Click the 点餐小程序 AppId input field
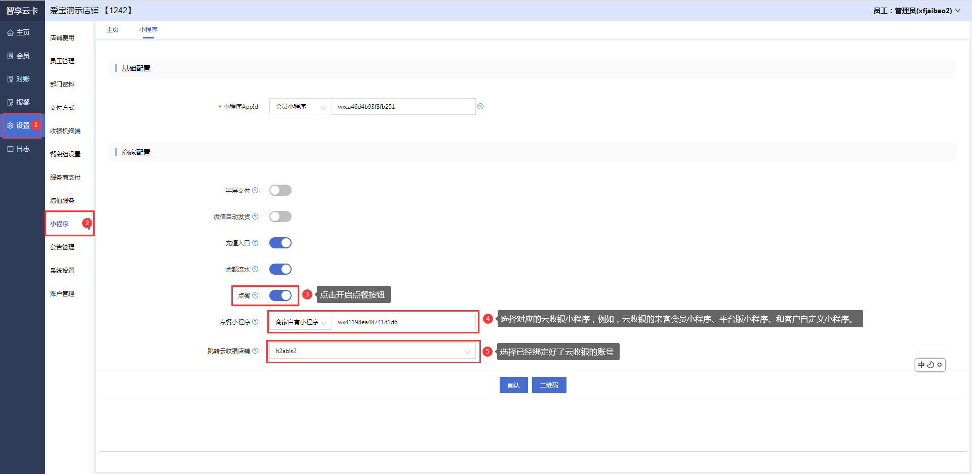972x474 pixels. pyautogui.click(x=403, y=322)
